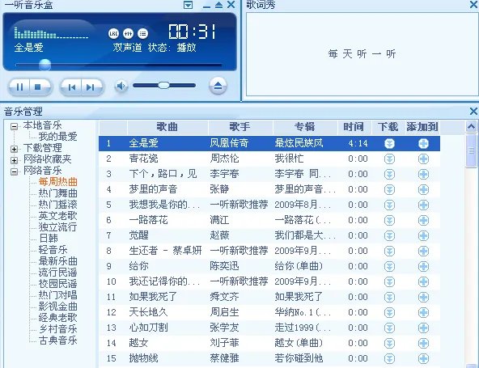Download the song 全是爱
The height and width of the screenshot is (368, 479).
click(389, 143)
